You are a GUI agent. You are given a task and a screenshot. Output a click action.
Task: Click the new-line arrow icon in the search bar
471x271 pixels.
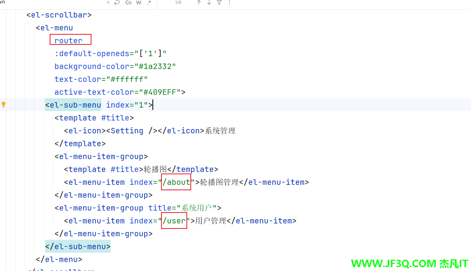[x=118, y=3]
